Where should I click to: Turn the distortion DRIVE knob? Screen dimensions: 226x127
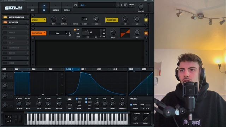click(x=113, y=32)
